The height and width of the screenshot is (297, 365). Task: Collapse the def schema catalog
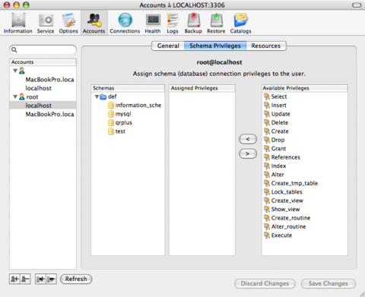pyautogui.click(x=97, y=96)
